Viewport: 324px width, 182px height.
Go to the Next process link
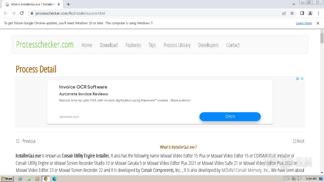[x=299, y=141]
